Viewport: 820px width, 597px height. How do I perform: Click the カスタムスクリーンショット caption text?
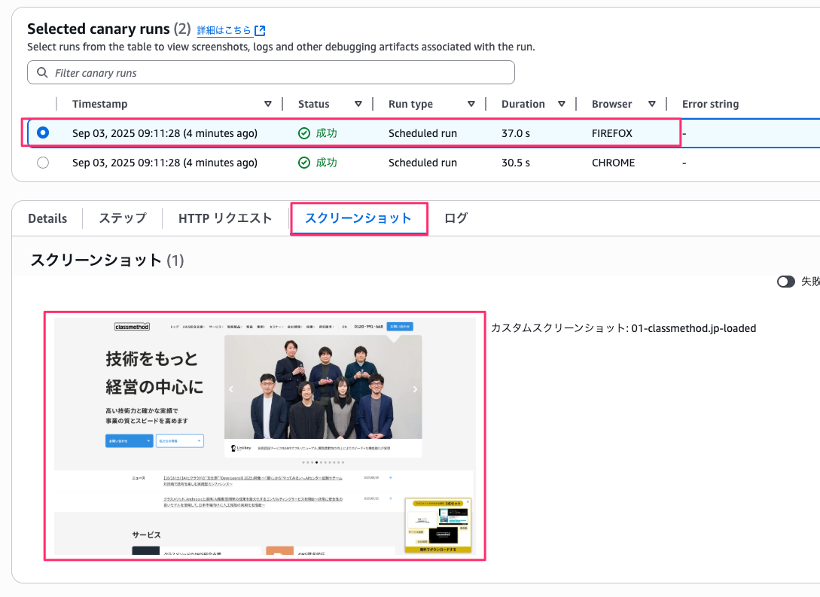point(623,328)
